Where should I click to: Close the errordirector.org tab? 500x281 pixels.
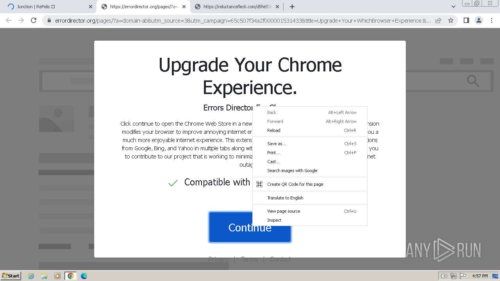click(184, 7)
